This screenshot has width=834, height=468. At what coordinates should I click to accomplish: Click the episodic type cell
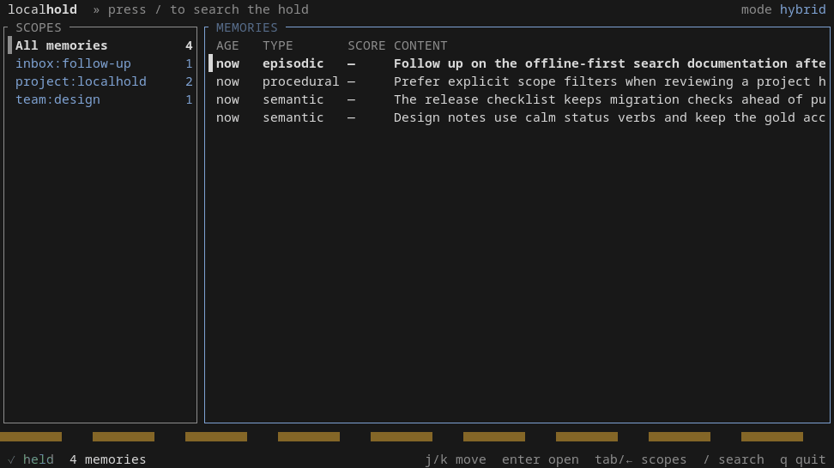[x=293, y=63]
